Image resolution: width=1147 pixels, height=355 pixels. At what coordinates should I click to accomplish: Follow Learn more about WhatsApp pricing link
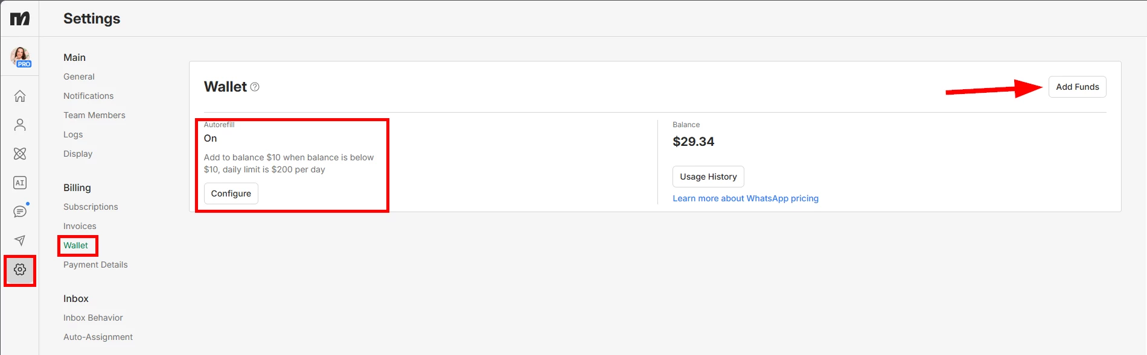pos(746,198)
